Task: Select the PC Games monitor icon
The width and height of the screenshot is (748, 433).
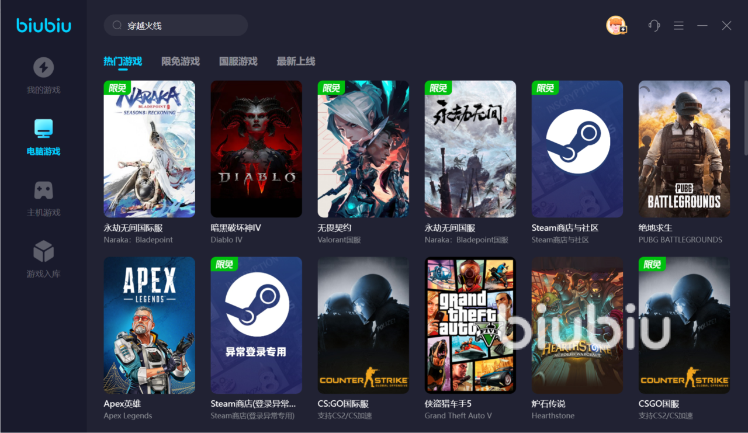Action: pos(43,129)
